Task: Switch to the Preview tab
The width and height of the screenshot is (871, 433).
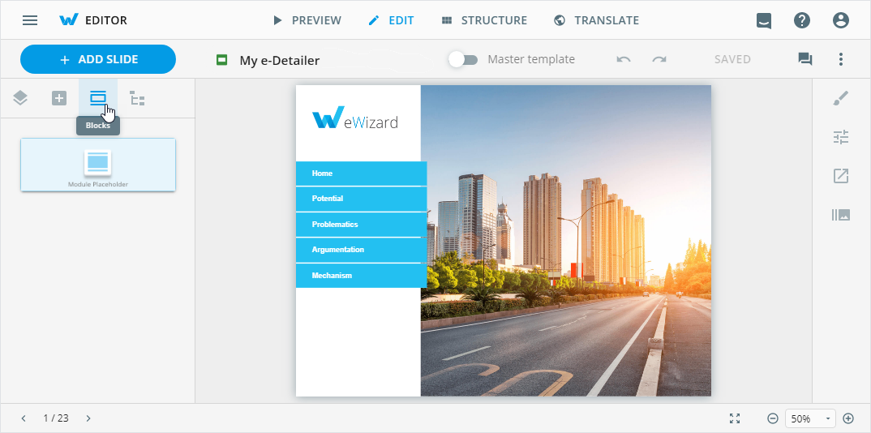Action: pos(307,20)
